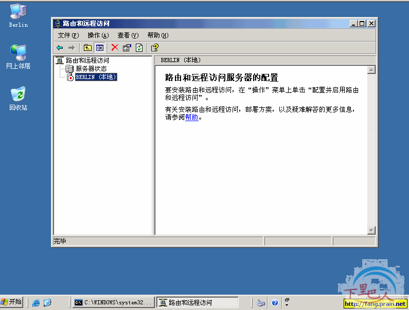Launch Internet Explorer from quick launch
This screenshot has width=409, height=310.
(x=36, y=303)
